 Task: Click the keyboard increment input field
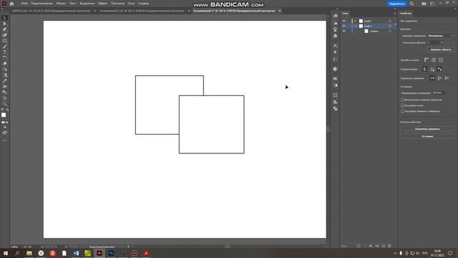[439, 92]
